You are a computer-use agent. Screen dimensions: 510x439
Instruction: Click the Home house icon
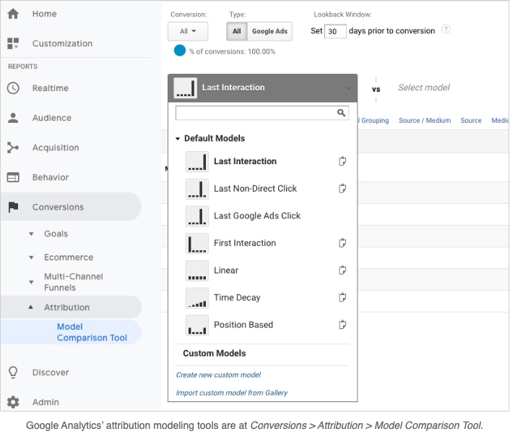tap(13, 14)
